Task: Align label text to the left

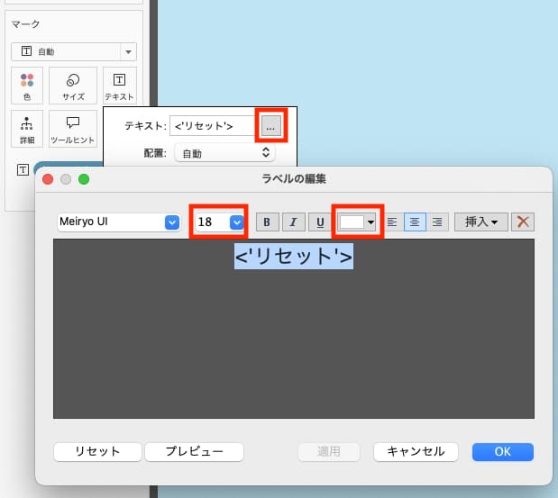Action: pos(392,222)
